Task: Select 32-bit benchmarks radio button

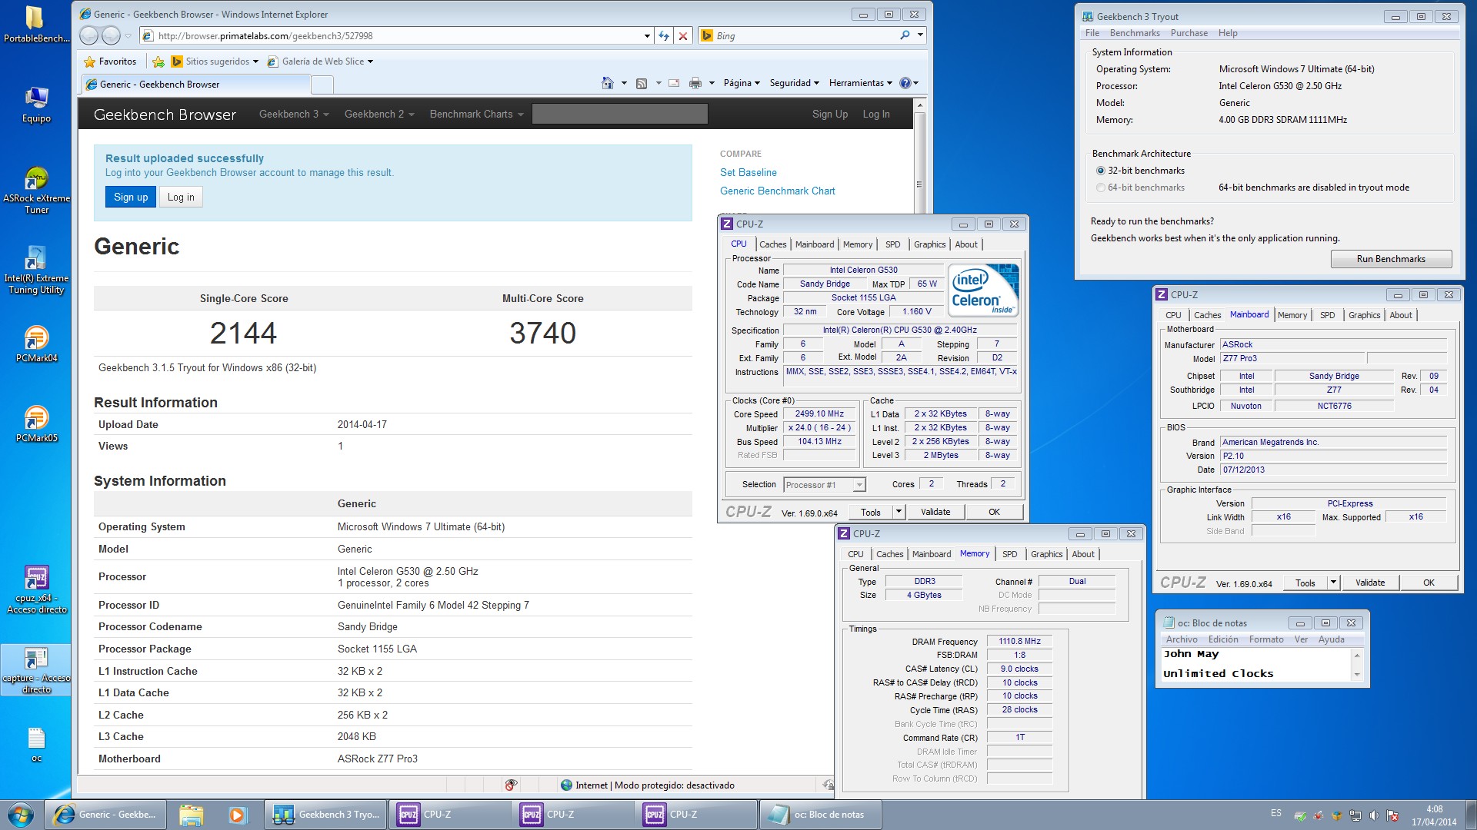Action: [1101, 171]
